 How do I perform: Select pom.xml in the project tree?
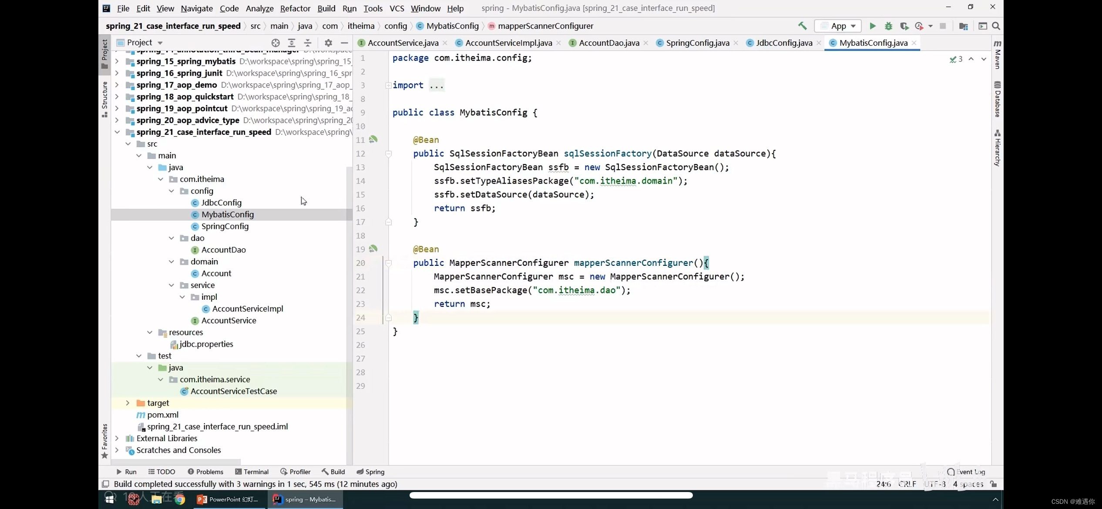point(163,415)
